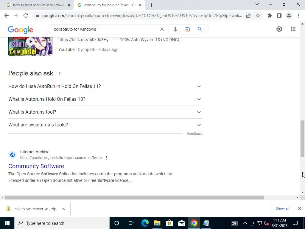Start voice search with microphone icon

[x=175, y=29]
